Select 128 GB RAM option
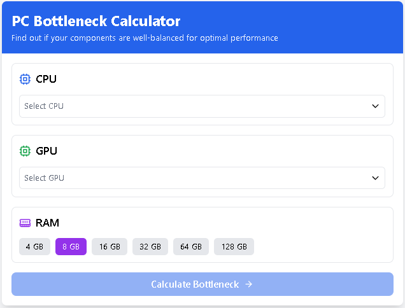 point(234,246)
